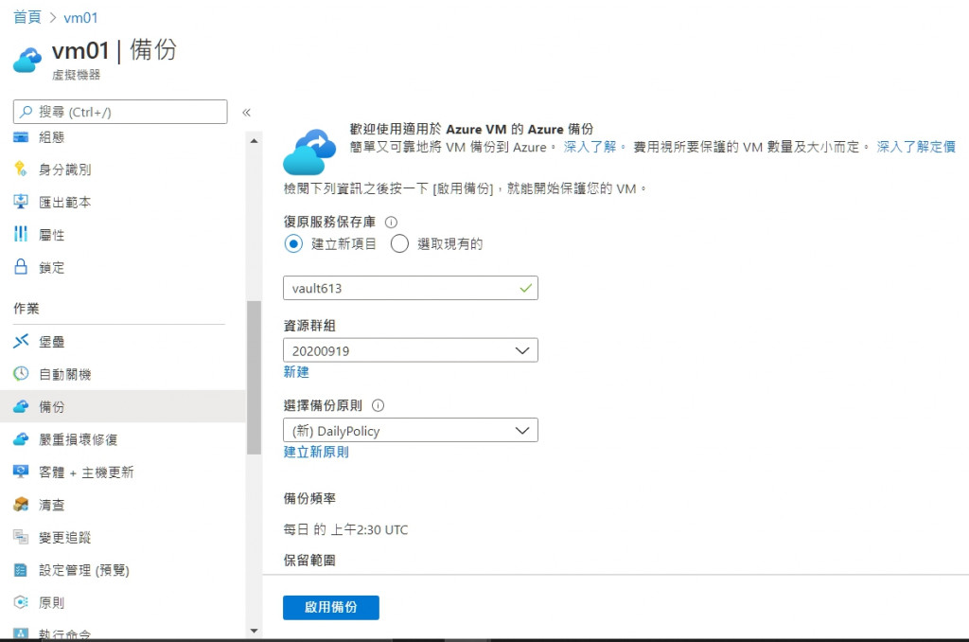Click the 建立新原則 link
969x642 pixels.
(x=316, y=452)
